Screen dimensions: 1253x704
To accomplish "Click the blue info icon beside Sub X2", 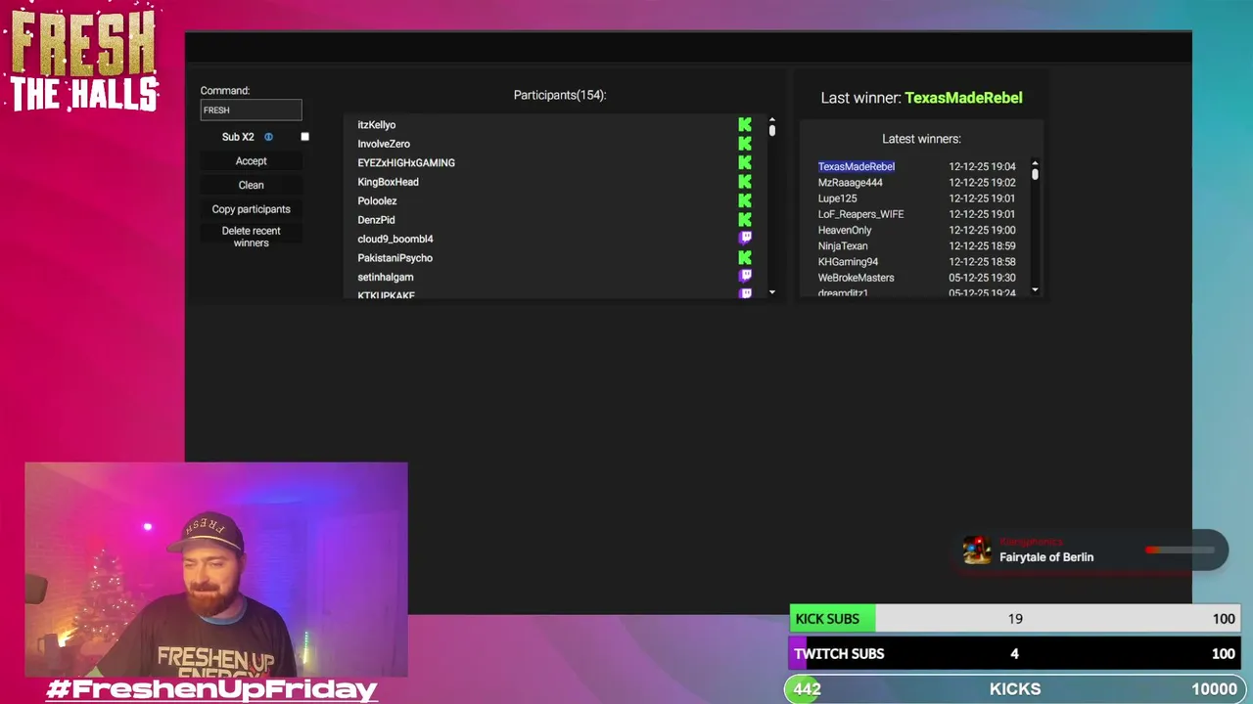I will [x=268, y=137].
